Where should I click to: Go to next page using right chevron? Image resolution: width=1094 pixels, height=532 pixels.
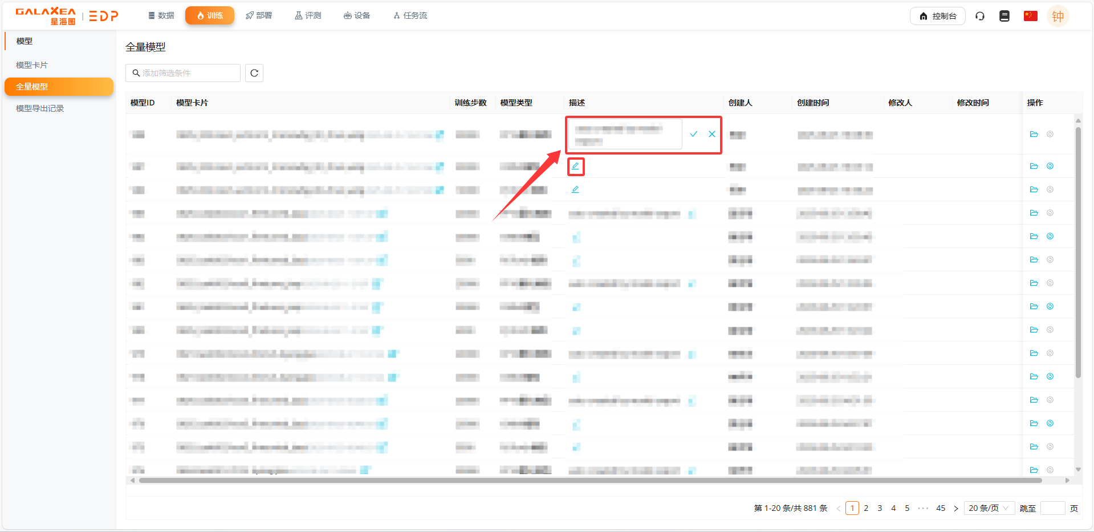click(956, 508)
